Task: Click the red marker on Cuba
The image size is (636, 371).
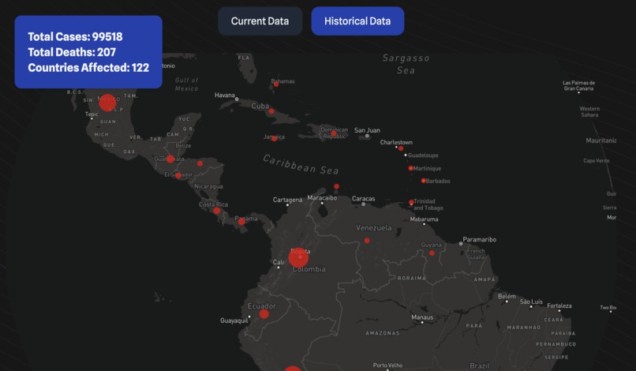Action: (x=271, y=111)
